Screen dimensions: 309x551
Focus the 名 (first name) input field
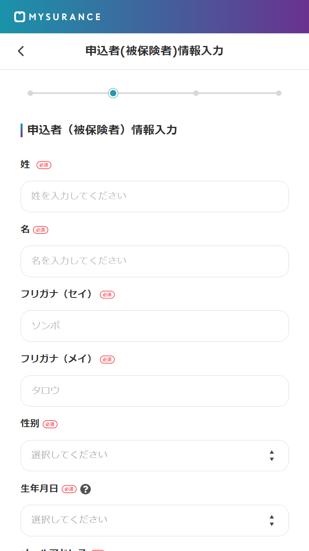click(154, 261)
